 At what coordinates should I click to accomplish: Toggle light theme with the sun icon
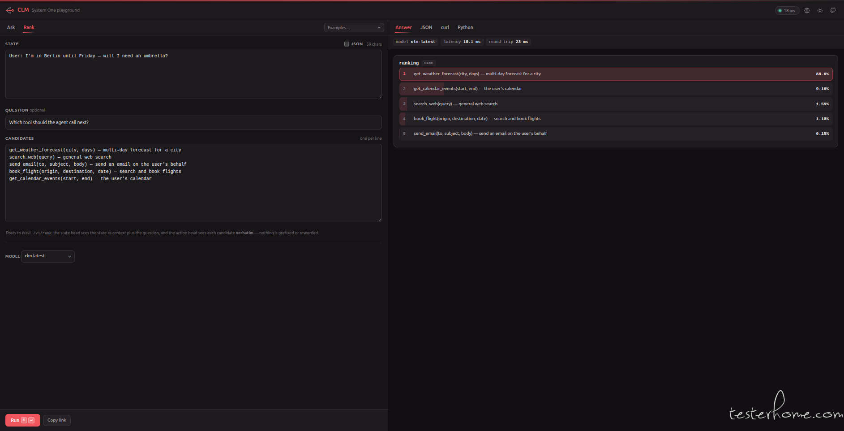pyautogui.click(x=820, y=10)
